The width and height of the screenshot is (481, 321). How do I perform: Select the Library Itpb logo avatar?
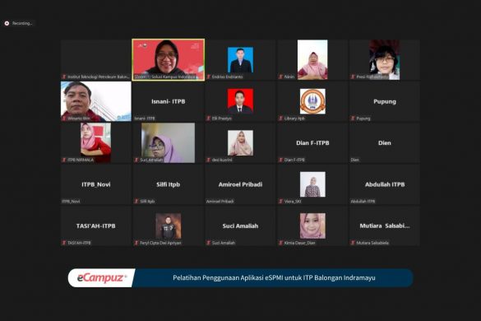(x=312, y=101)
